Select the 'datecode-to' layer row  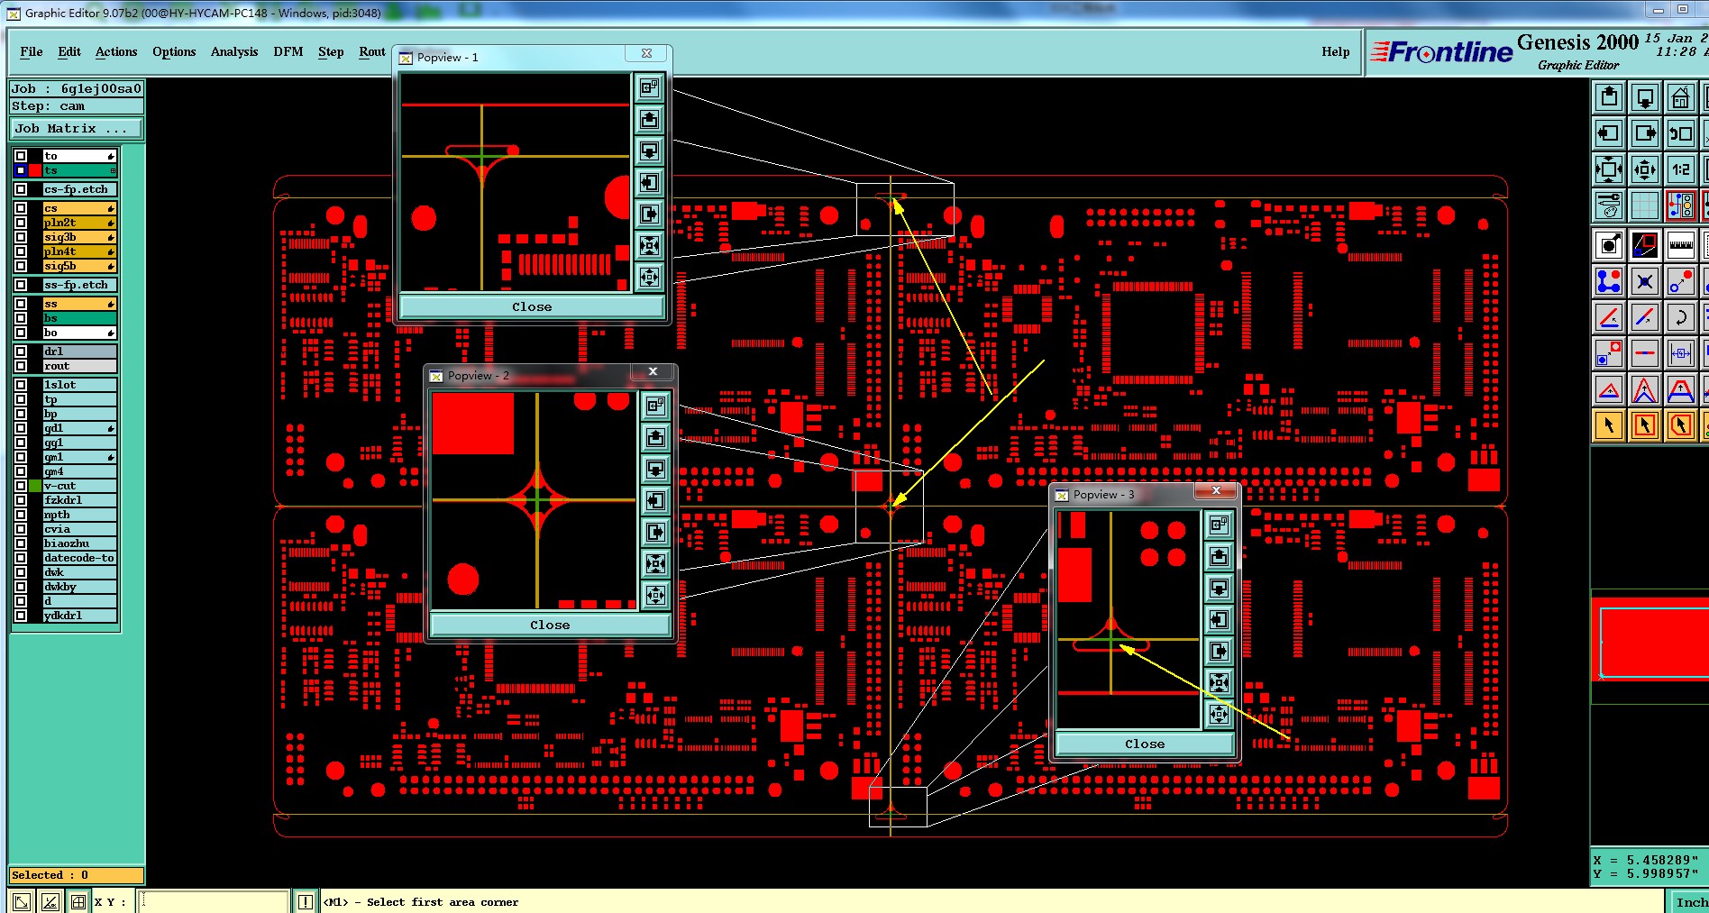(80, 558)
